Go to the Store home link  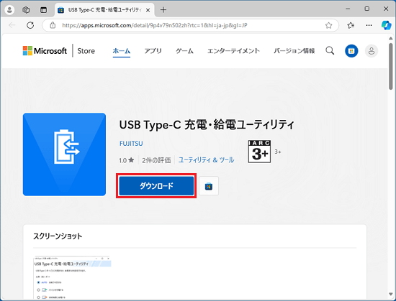coord(86,51)
